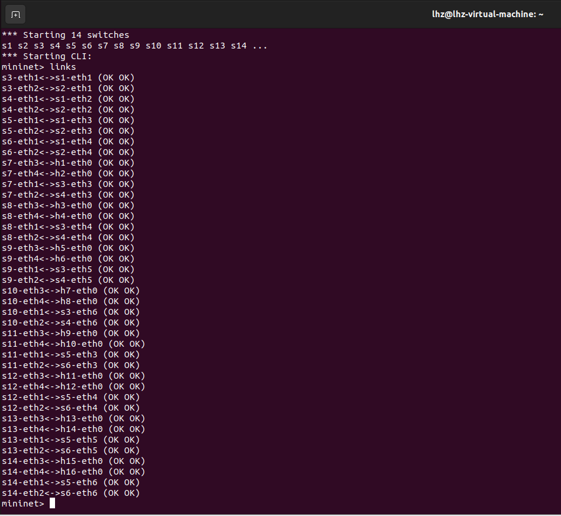Viewport: 561px width, 516px height.
Task: Select the line s4-eth1<->s1-eth2
Action: (x=68, y=99)
